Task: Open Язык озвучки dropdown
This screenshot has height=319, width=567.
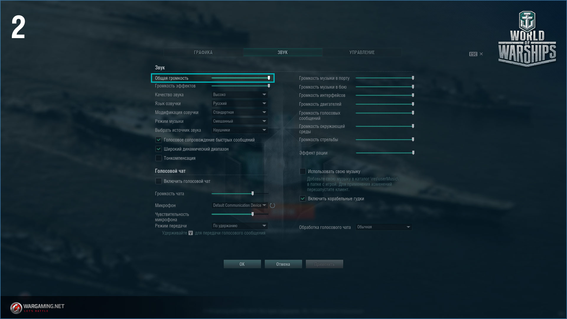Action: tap(239, 104)
